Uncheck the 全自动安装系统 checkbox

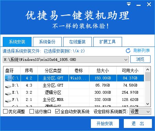coord(57,112)
